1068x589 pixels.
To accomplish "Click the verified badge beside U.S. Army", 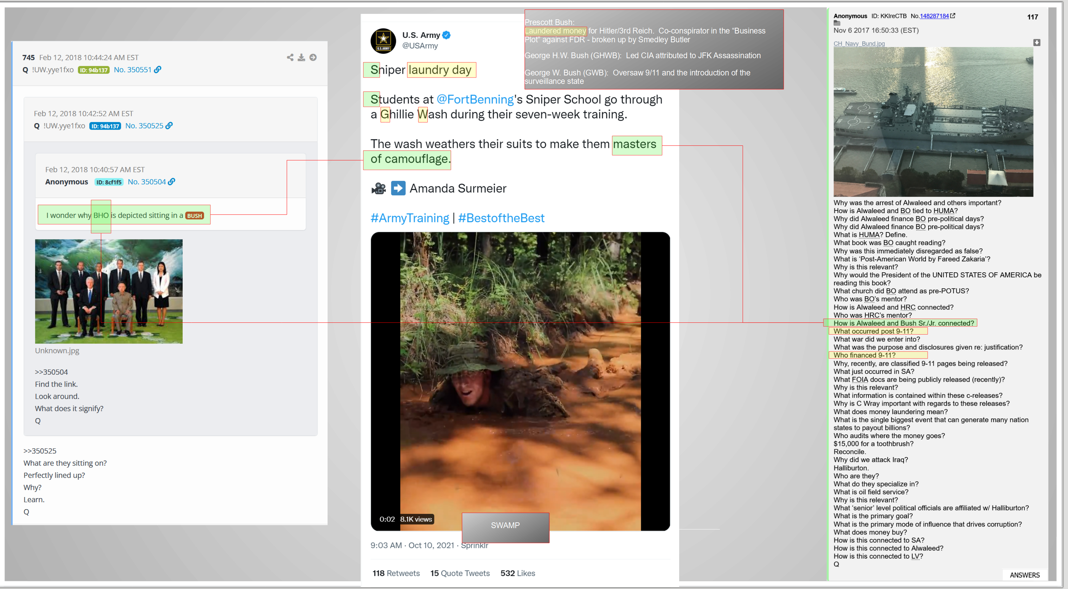I will [x=446, y=35].
